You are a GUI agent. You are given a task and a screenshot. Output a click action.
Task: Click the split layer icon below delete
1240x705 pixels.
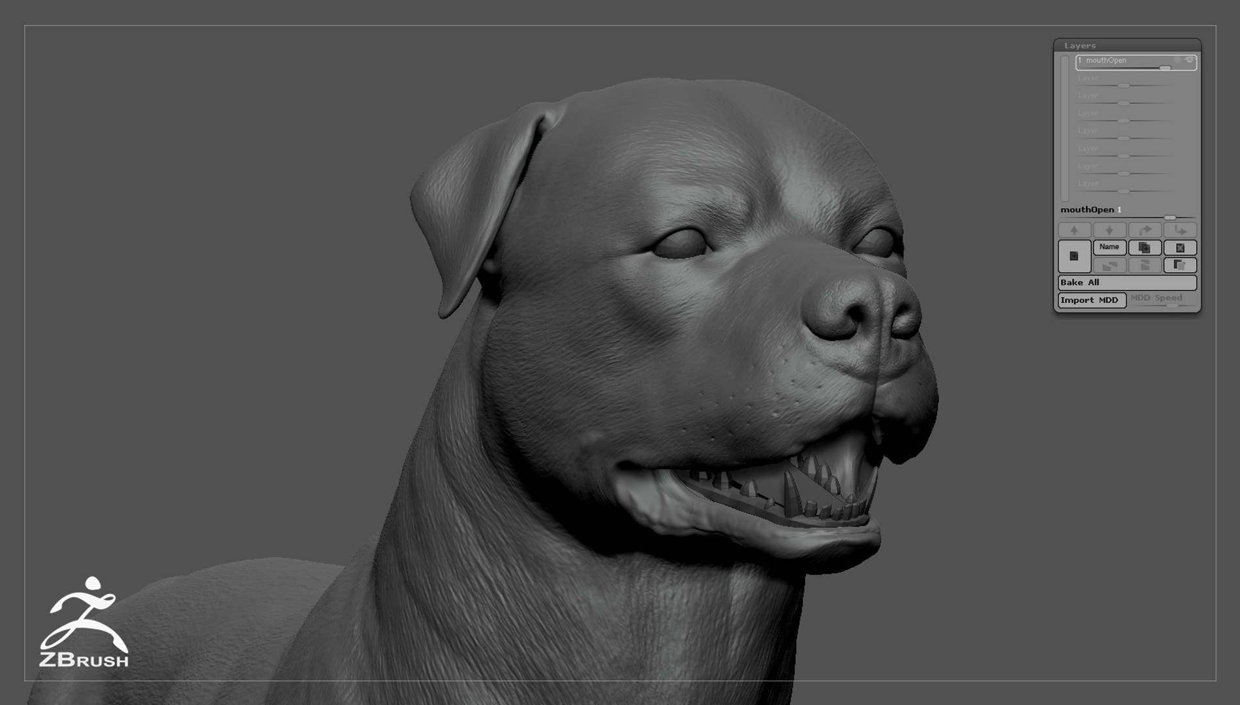click(x=1180, y=265)
